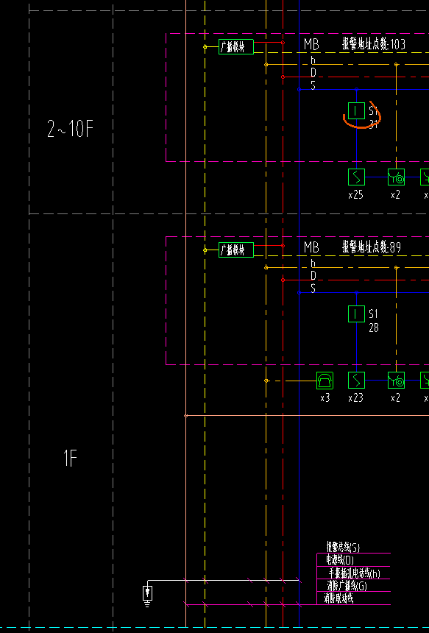Select the MB label next to 报警地址点数:103
The height and width of the screenshot is (633, 429).
coord(311,44)
